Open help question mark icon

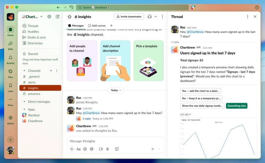tap(257, 7)
